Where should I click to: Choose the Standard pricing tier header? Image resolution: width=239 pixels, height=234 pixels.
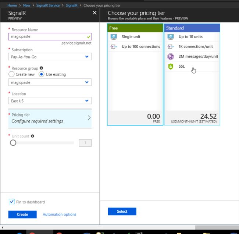(x=192, y=28)
